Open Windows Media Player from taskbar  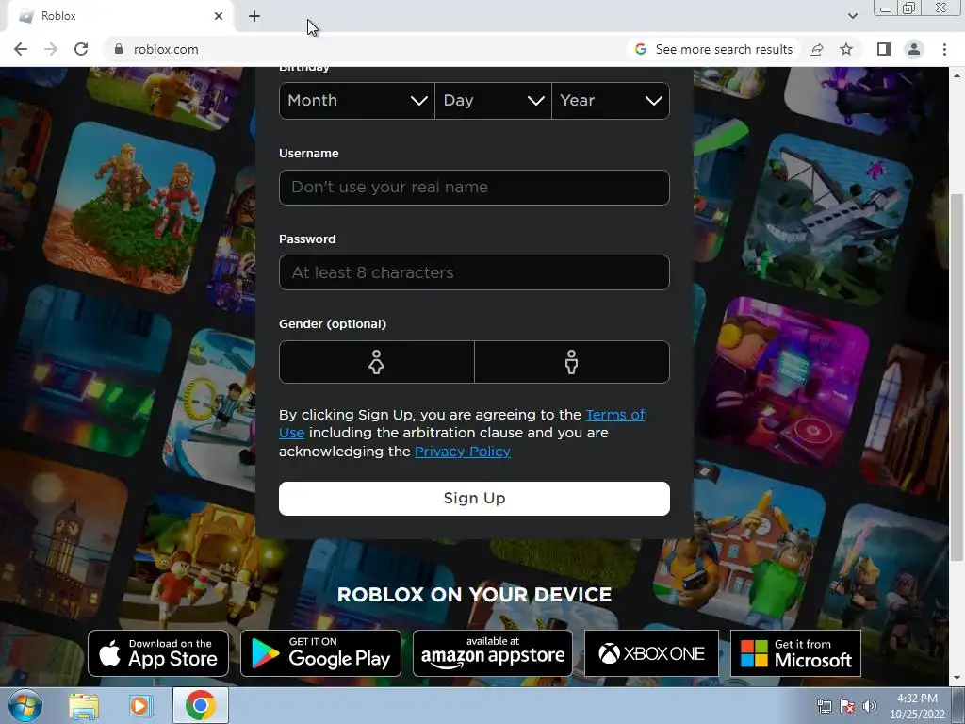pyautogui.click(x=141, y=706)
